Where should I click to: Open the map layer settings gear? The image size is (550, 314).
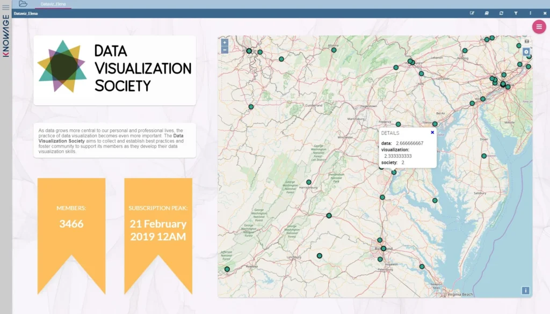[526, 52]
